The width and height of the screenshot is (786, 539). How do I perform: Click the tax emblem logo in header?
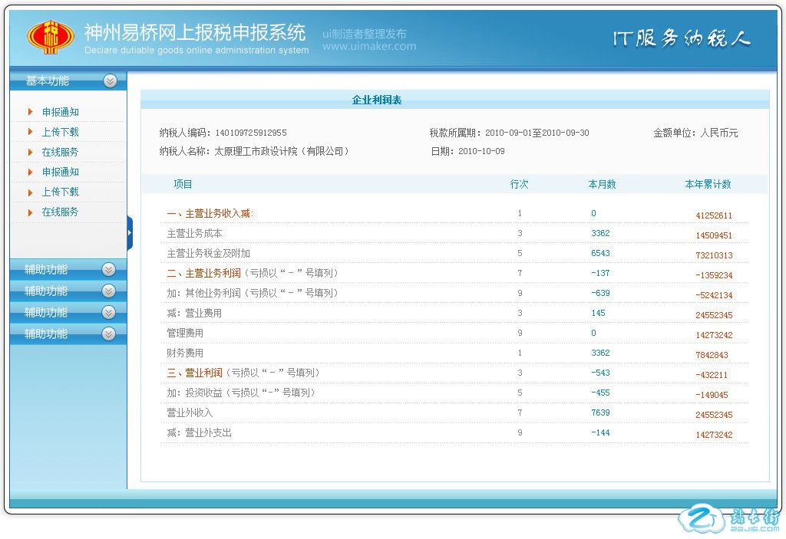pos(51,36)
